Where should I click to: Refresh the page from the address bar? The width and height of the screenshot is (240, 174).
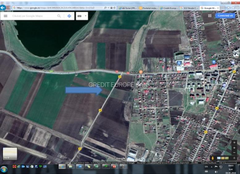point(114,8)
